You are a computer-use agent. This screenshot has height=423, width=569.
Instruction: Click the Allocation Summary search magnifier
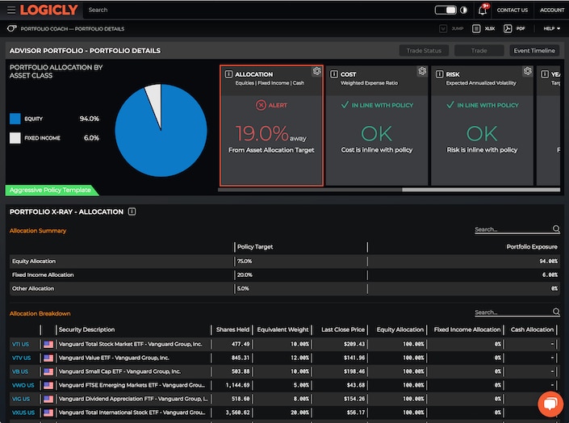556,228
